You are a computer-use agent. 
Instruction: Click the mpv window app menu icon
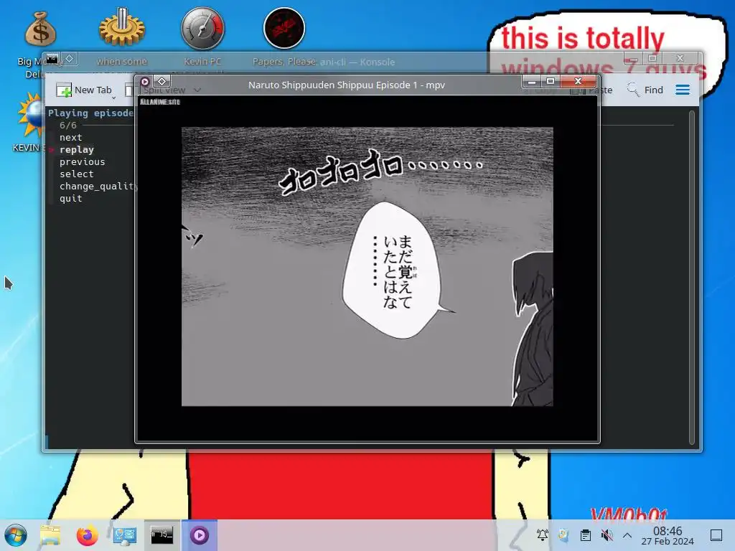[145, 82]
